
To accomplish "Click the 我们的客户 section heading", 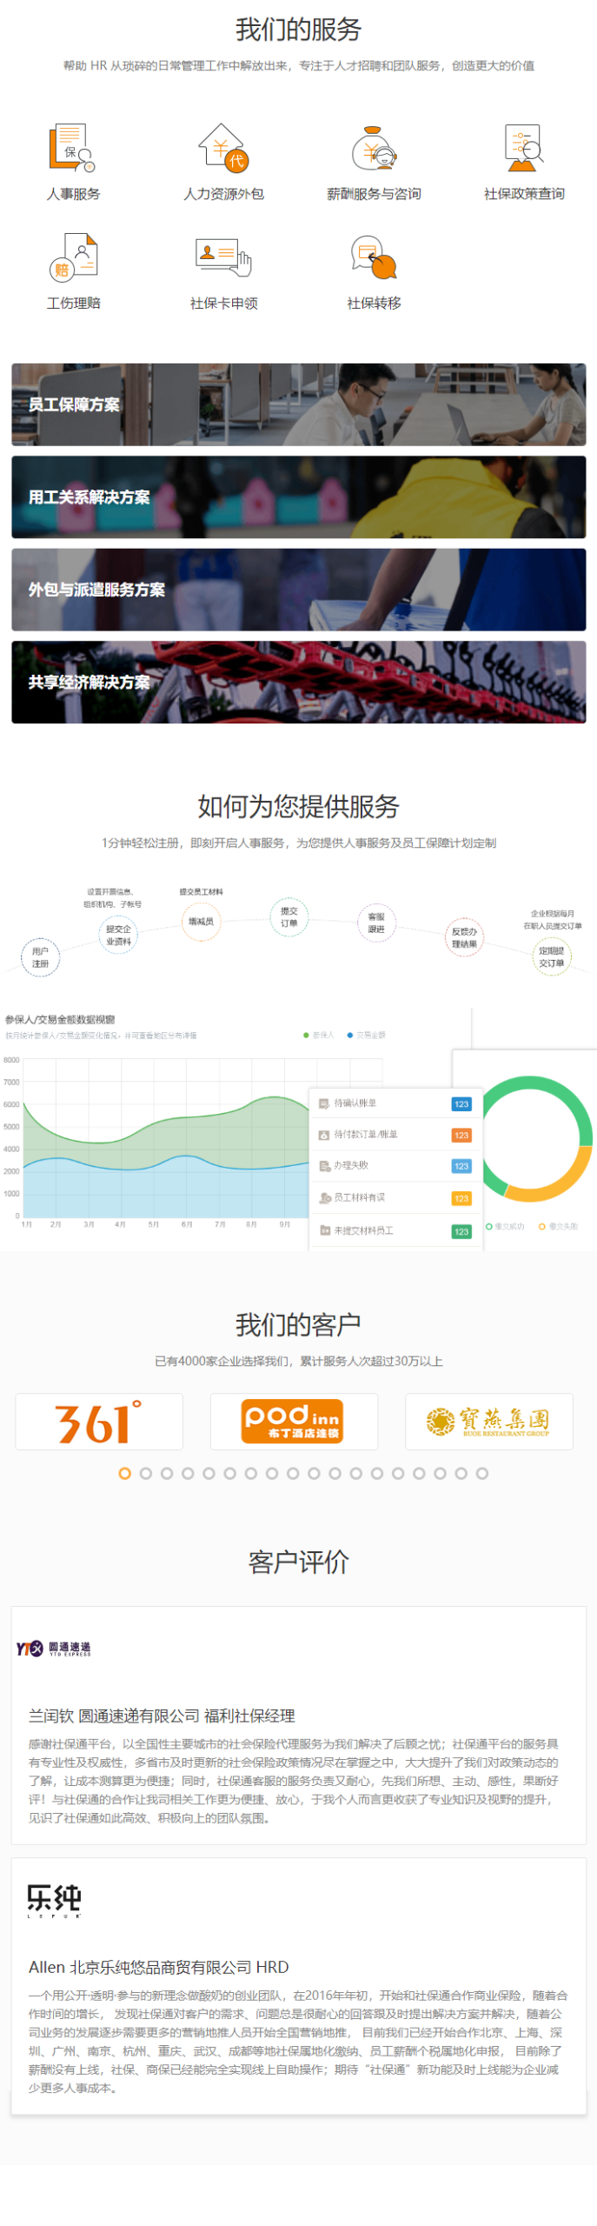I will click(298, 1324).
